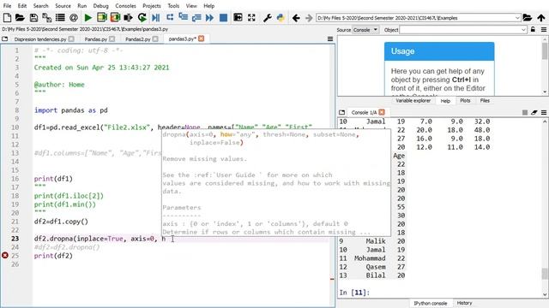The image size is (549, 308).
Task: Close the Console 1/A tab
Action: tap(382, 112)
